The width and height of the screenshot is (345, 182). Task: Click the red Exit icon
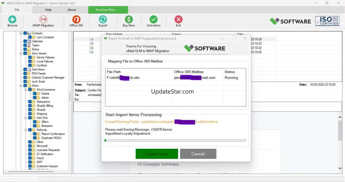178,19
